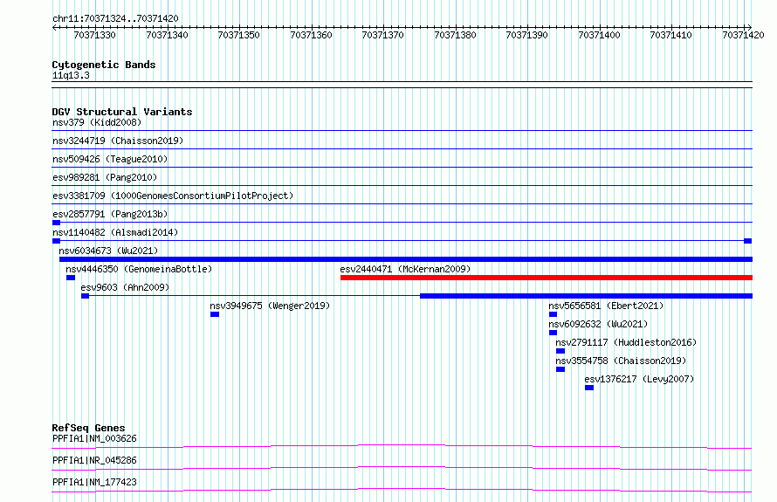This screenshot has height=502, width=777.
Task: Open the nsv379 Kidd2008 variant label
Action: click(97, 122)
